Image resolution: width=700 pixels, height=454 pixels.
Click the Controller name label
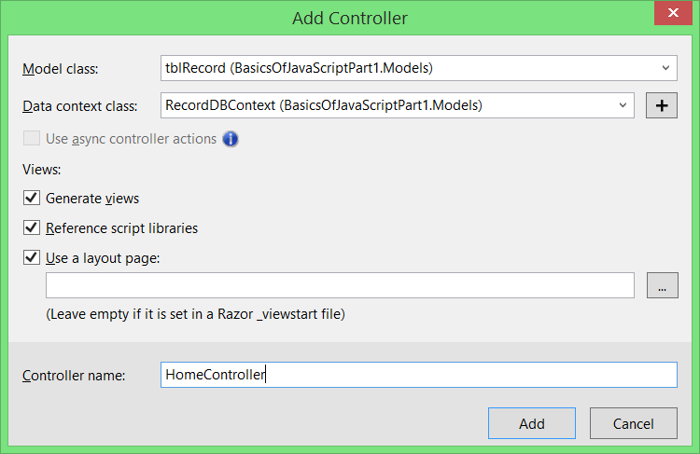(74, 376)
